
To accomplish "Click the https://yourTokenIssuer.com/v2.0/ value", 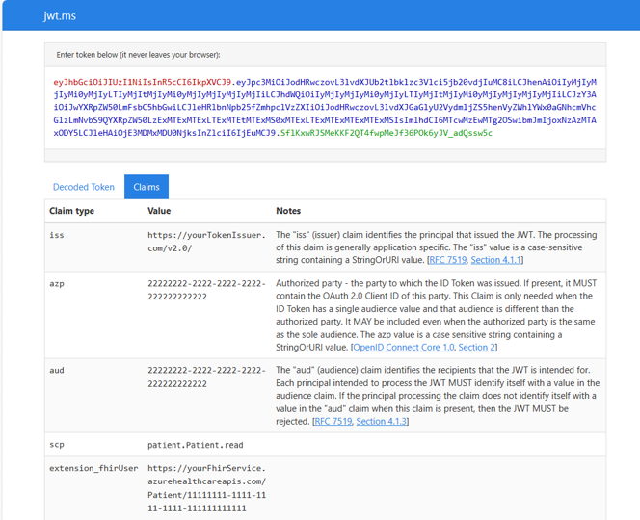I will (x=206, y=242).
